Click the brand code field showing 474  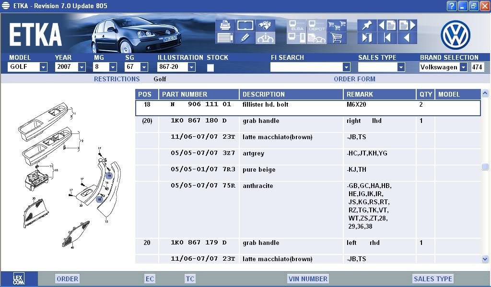click(x=477, y=67)
